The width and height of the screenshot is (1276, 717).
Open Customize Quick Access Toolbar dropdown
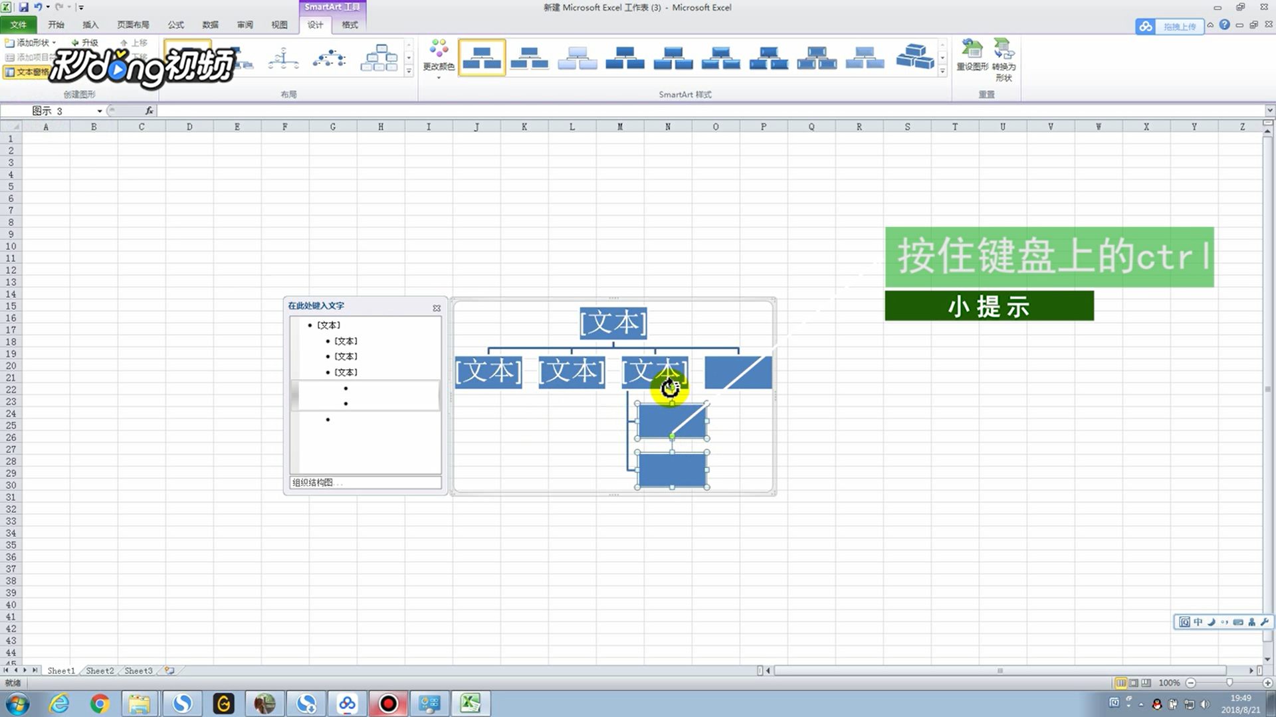coord(80,7)
